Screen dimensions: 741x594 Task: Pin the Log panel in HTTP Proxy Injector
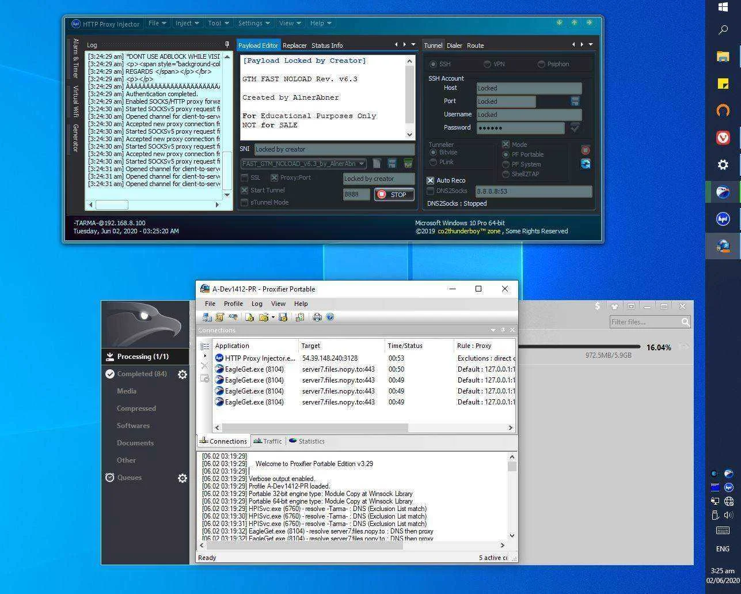click(x=227, y=45)
